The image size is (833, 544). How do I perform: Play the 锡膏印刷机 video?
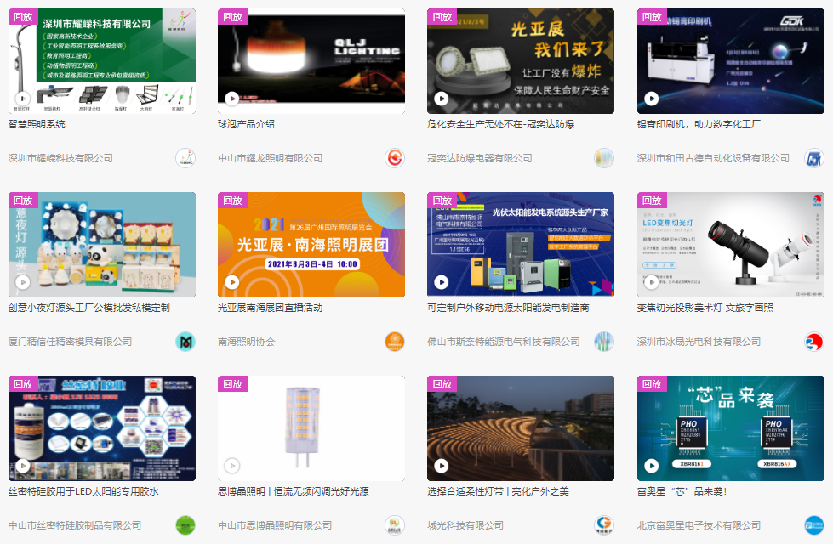click(651, 99)
